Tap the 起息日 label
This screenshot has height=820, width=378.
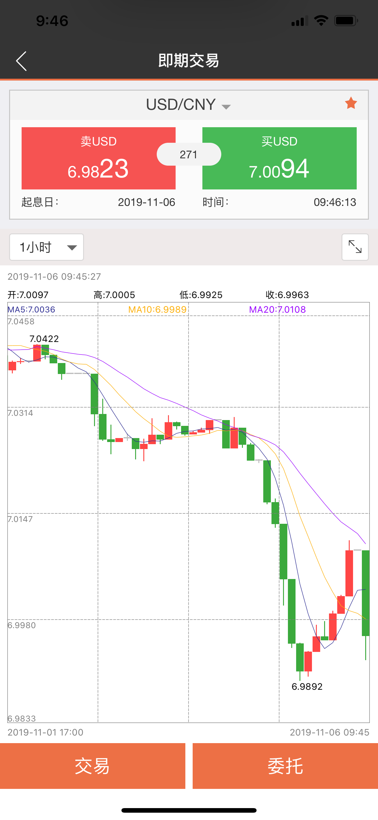click(40, 202)
